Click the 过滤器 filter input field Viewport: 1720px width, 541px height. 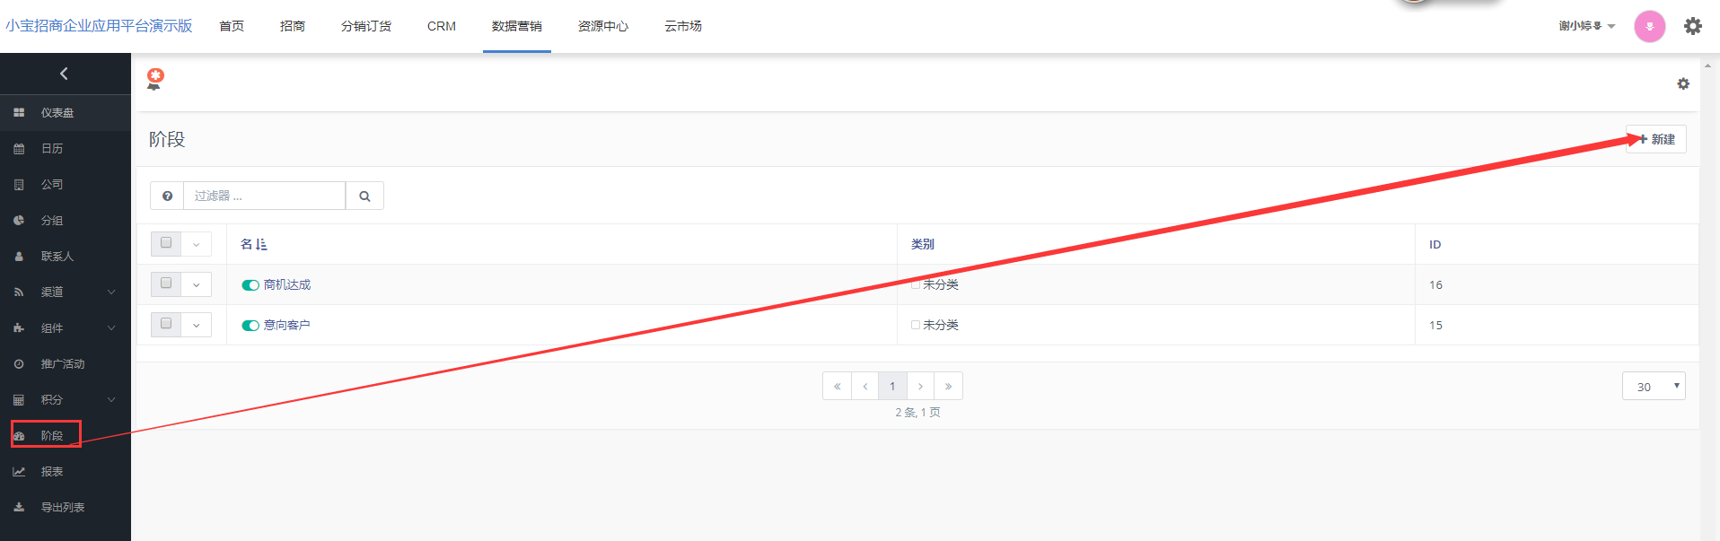click(264, 196)
